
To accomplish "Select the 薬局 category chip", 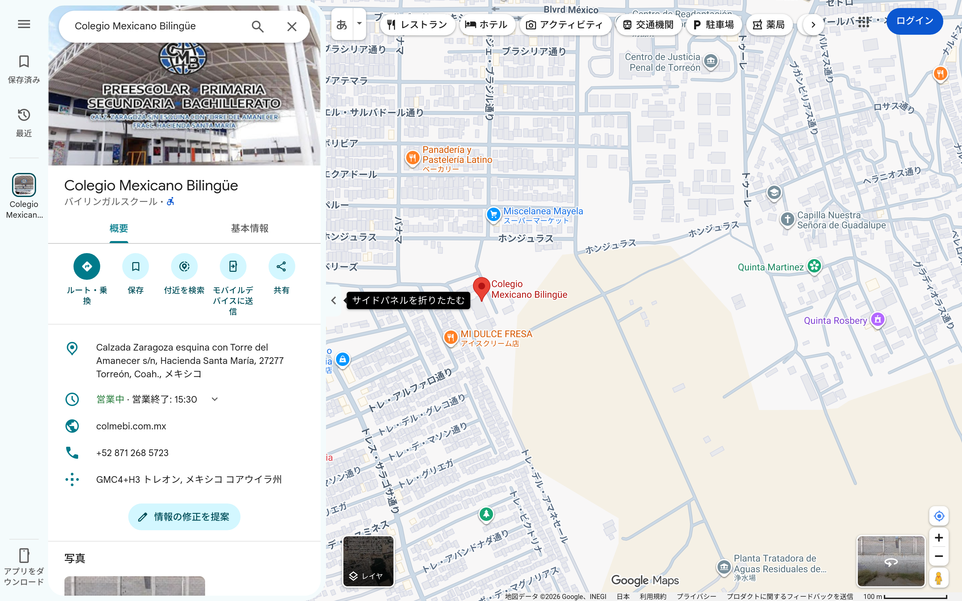I will coord(769,25).
